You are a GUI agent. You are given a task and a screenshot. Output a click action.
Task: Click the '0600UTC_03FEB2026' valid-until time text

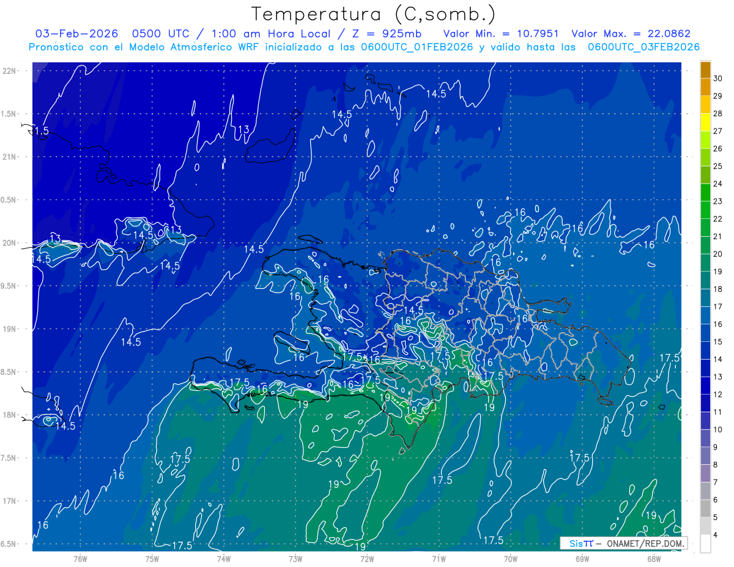[x=643, y=47]
